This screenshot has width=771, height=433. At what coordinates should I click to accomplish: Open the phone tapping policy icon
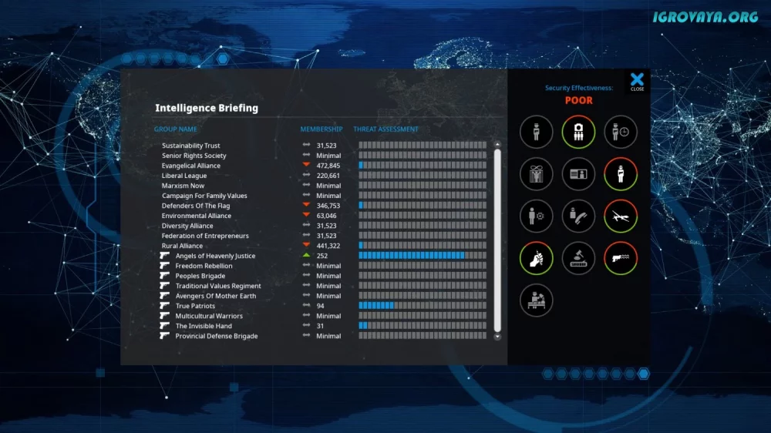tap(578, 216)
